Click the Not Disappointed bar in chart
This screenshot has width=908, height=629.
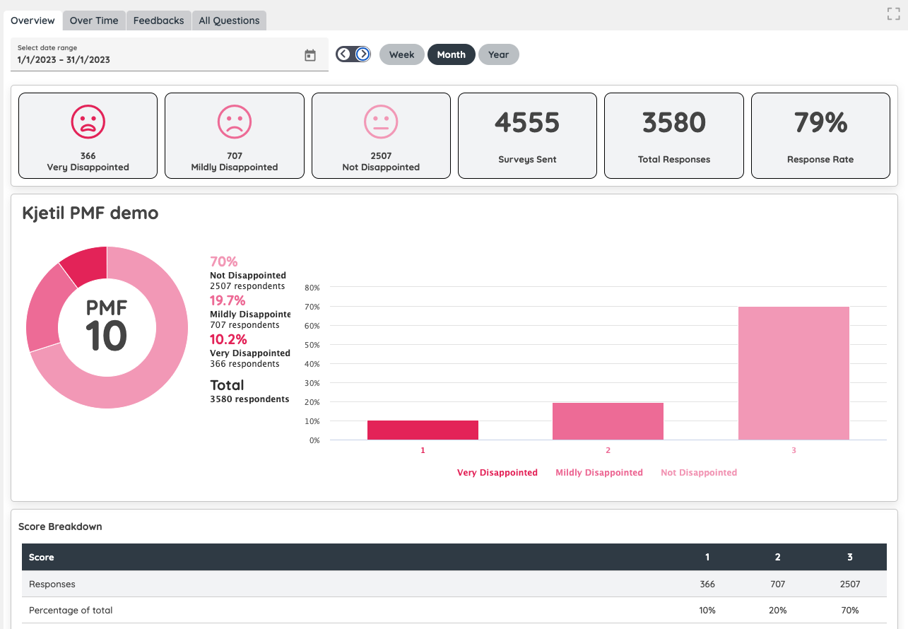(x=794, y=373)
